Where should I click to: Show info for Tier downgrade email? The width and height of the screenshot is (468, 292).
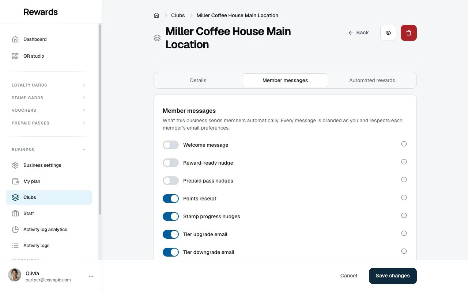(x=404, y=251)
